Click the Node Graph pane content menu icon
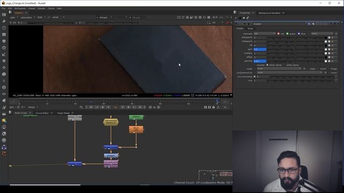 tap(10, 113)
